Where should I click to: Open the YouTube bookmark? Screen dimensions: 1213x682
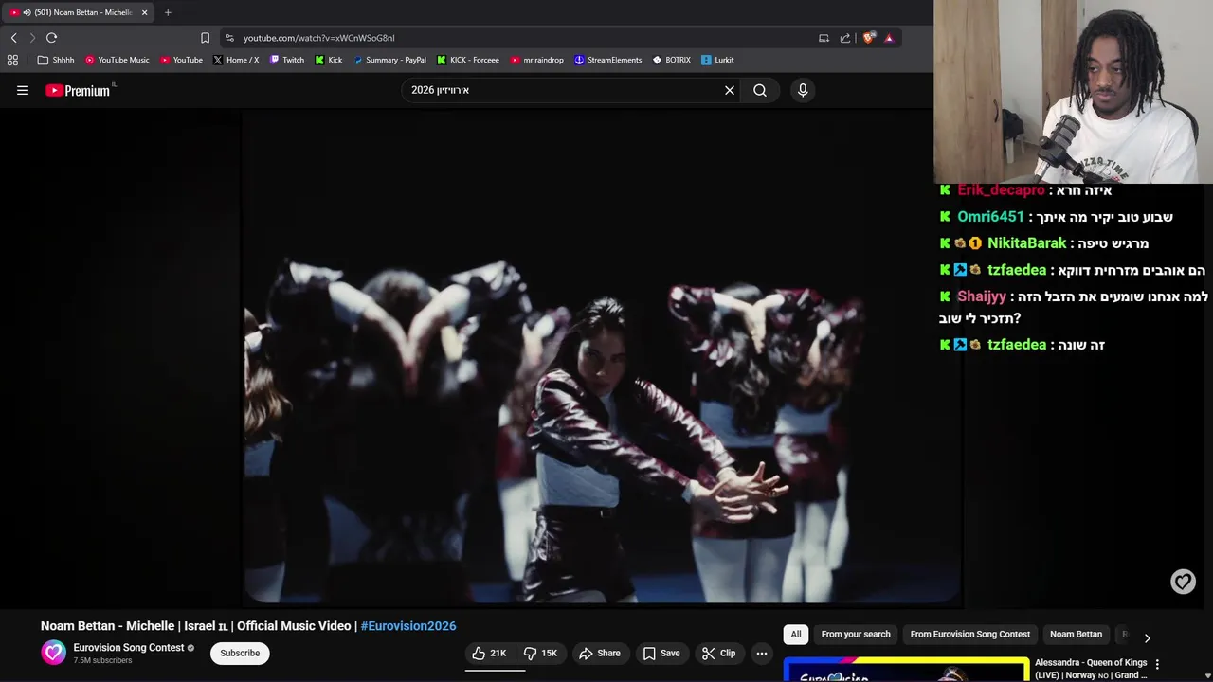pyautogui.click(x=181, y=60)
